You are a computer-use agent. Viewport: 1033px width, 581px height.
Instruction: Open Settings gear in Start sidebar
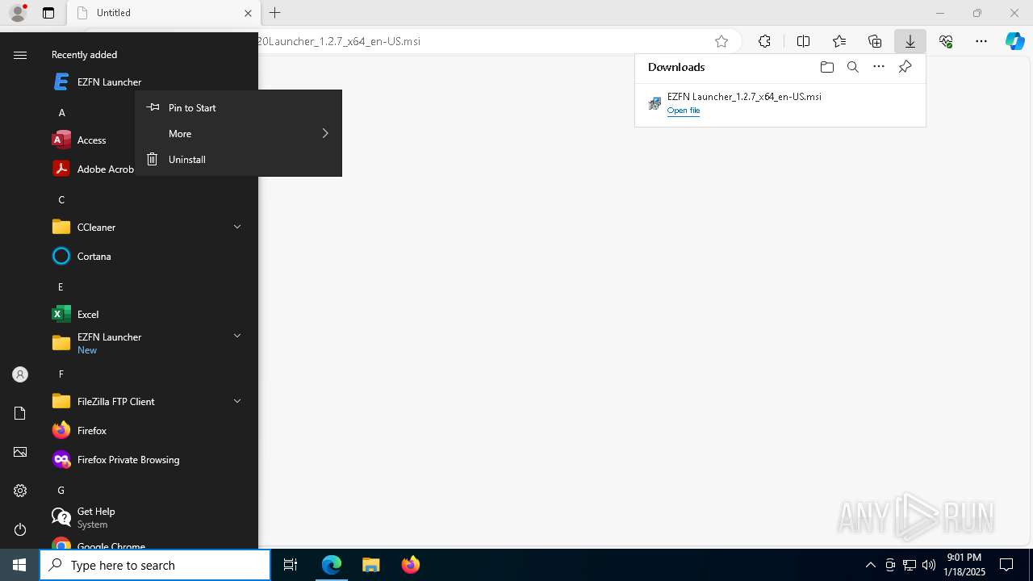pyautogui.click(x=20, y=491)
